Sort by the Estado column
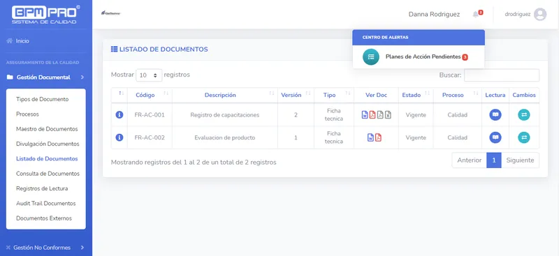Image resolution: width=559 pixels, height=256 pixels. click(416, 95)
